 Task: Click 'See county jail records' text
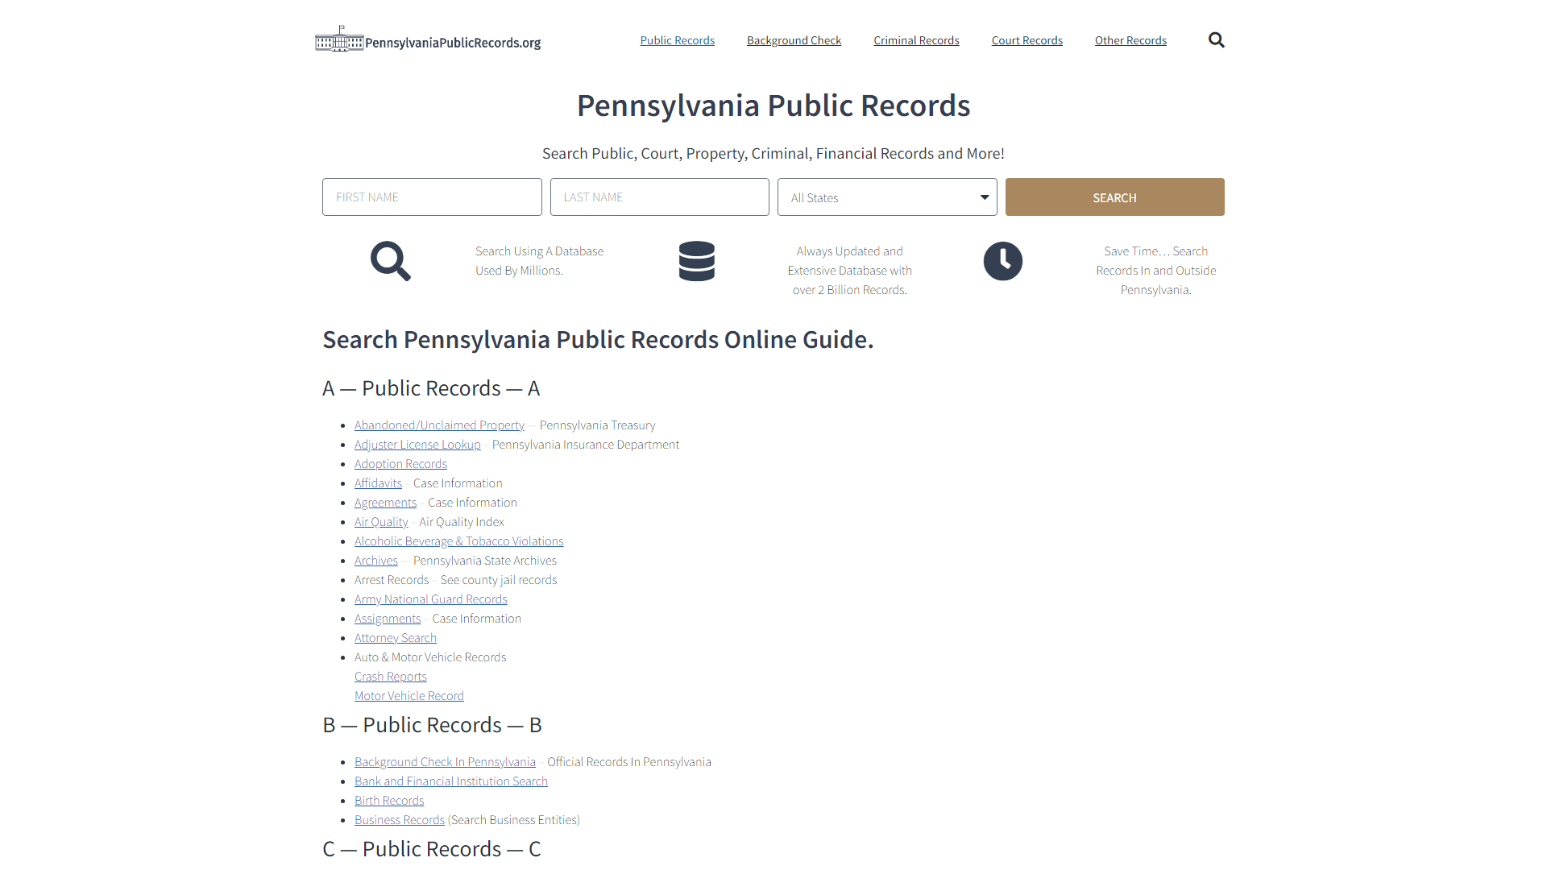coord(499,580)
